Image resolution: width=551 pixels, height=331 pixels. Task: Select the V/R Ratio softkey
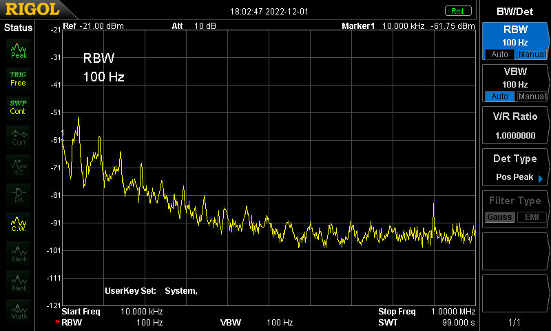click(x=514, y=126)
